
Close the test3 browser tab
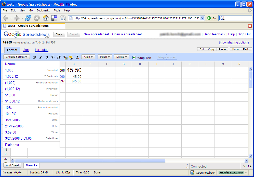point(250,26)
